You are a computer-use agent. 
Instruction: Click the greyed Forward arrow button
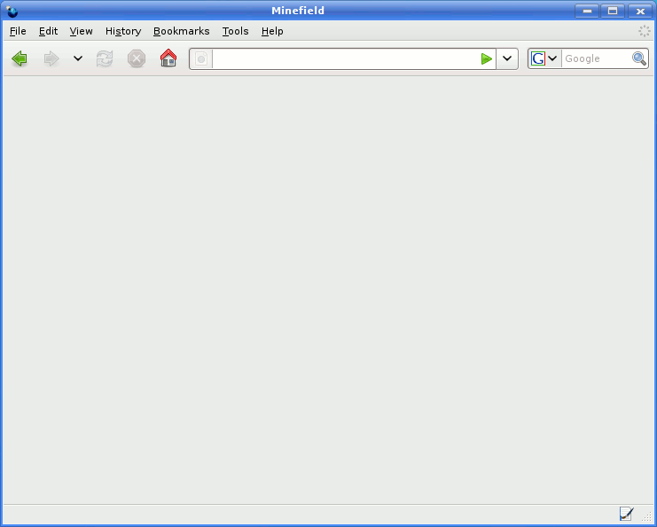pos(51,58)
